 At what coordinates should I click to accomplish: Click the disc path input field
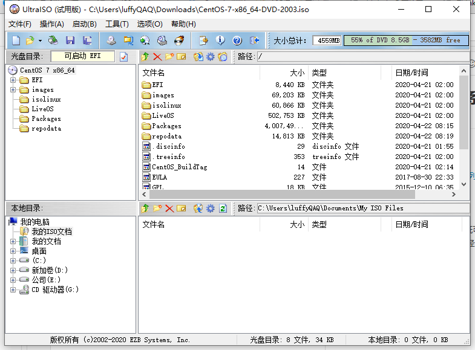click(x=363, y=57)
